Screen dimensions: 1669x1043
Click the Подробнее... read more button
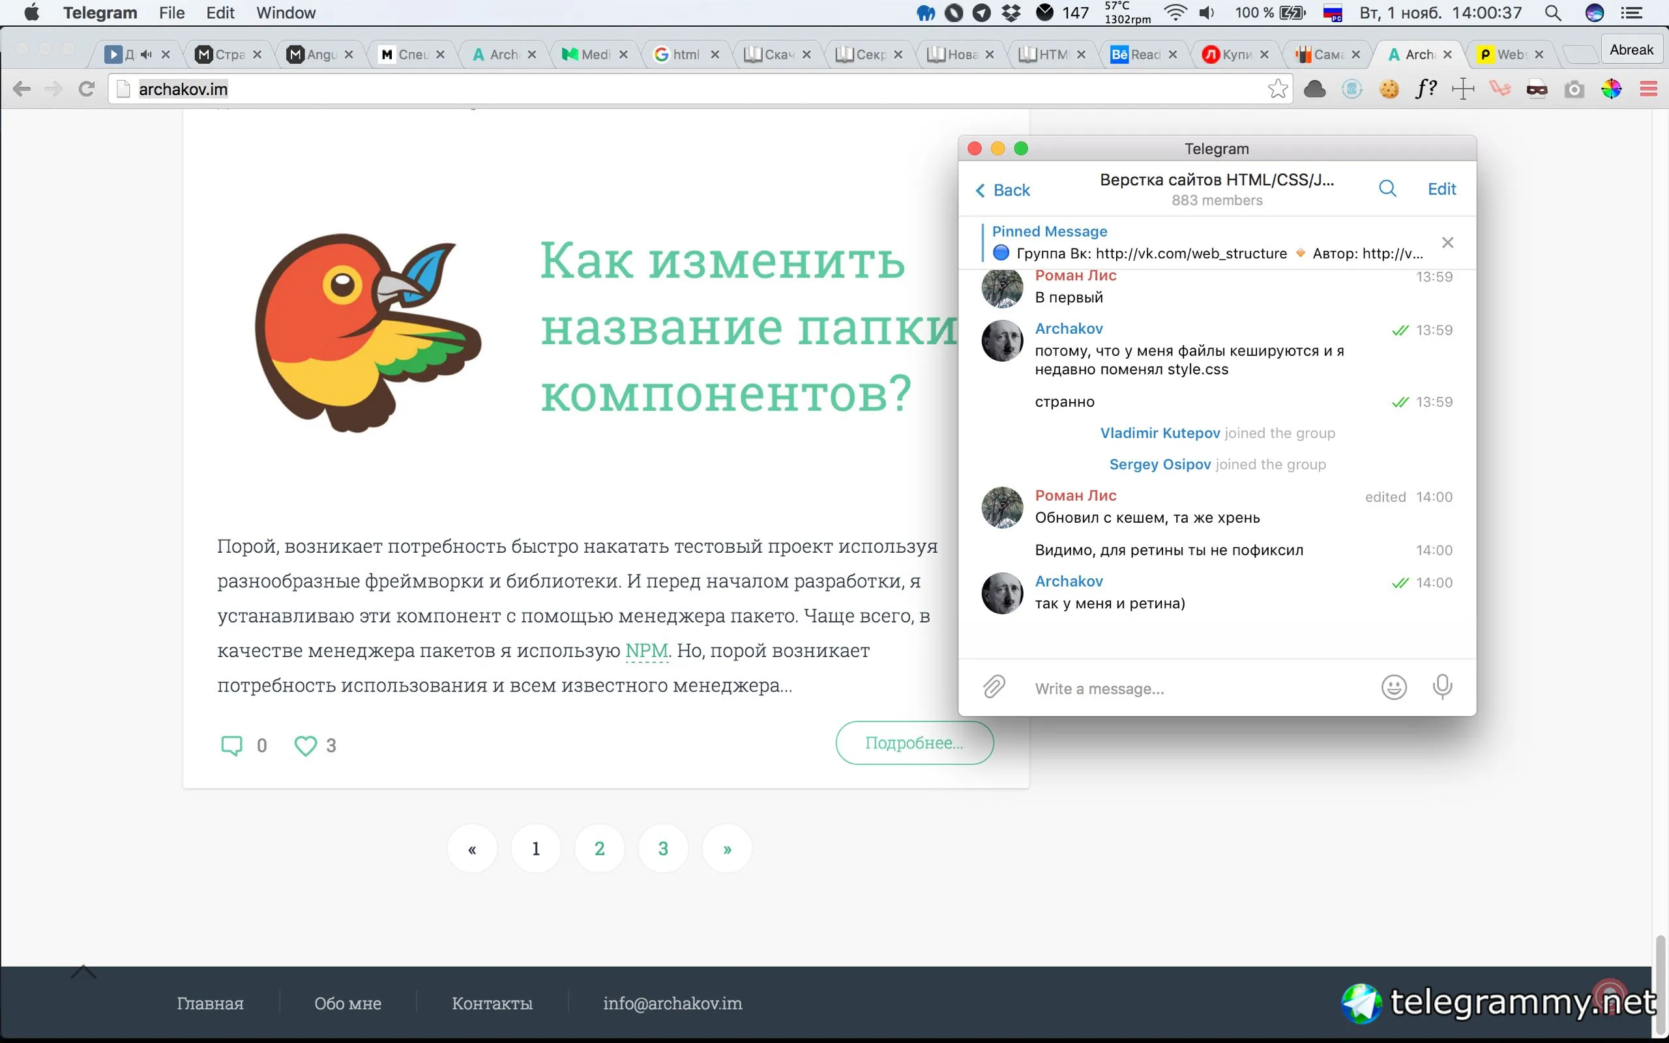(x=914, y=743)
